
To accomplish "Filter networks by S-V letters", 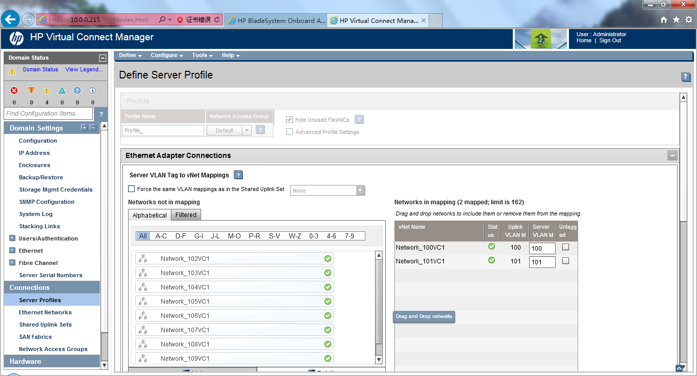I will [x=275, y=236].
